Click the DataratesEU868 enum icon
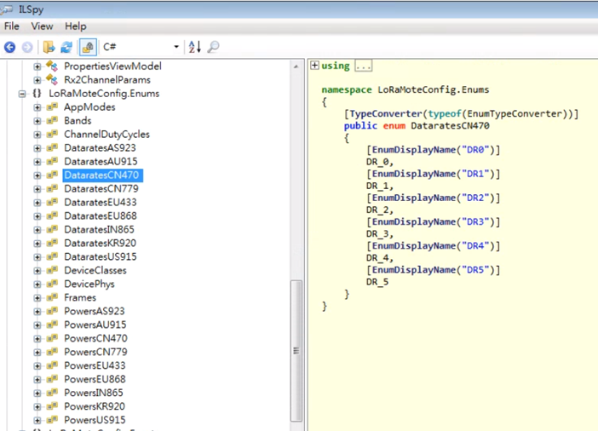 click(52, 216)
